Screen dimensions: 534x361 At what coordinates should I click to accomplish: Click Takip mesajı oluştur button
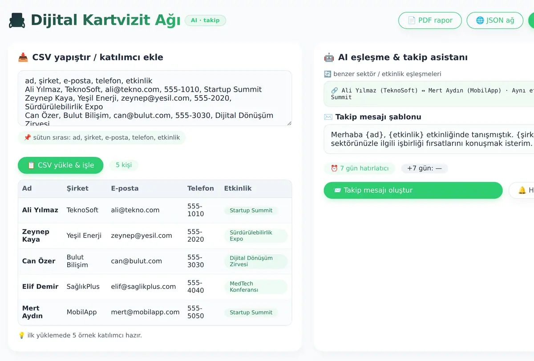413,190
